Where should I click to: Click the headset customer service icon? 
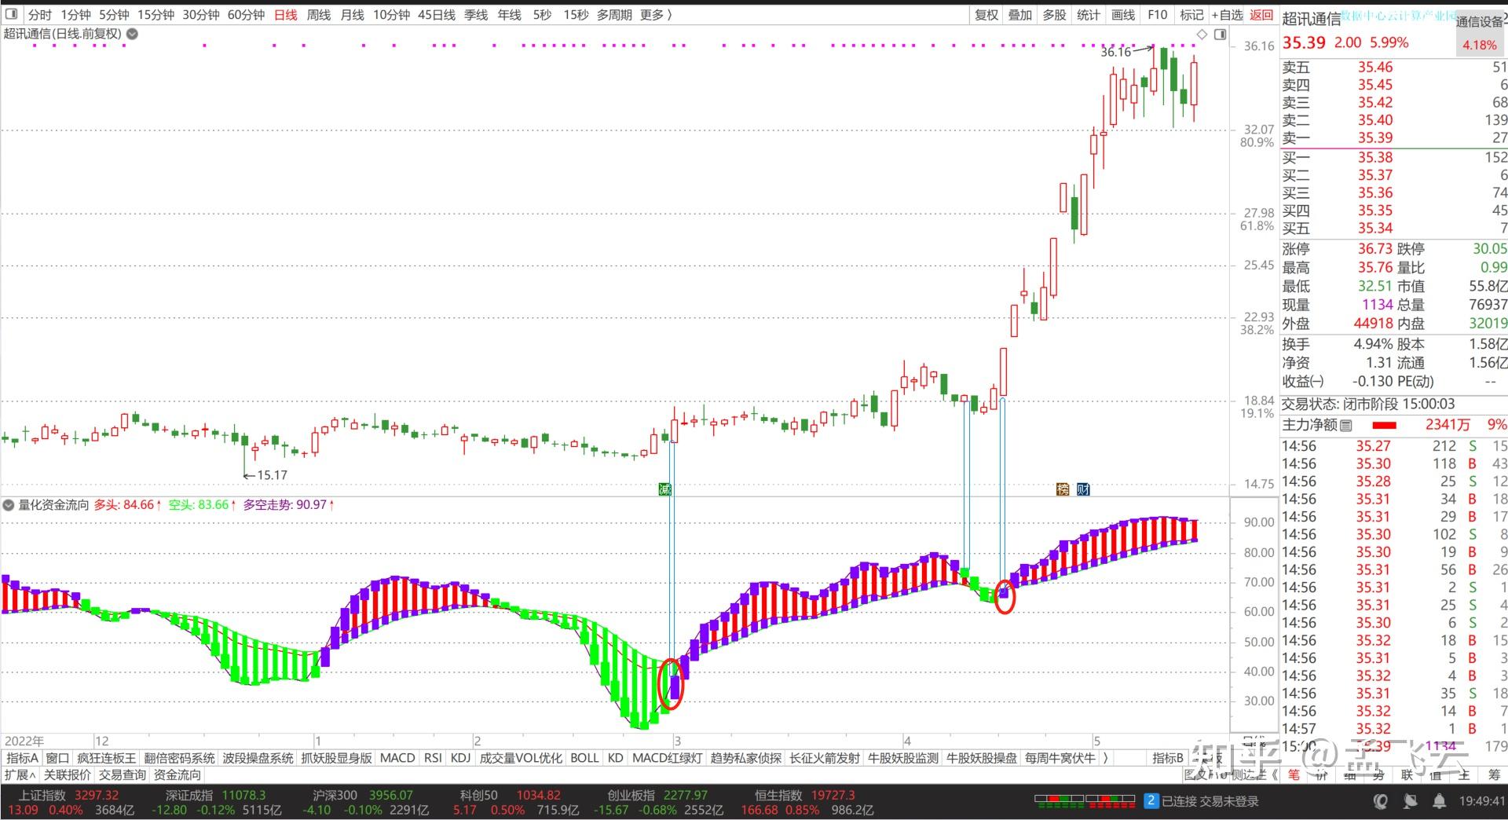click(x=1381, y=801)
